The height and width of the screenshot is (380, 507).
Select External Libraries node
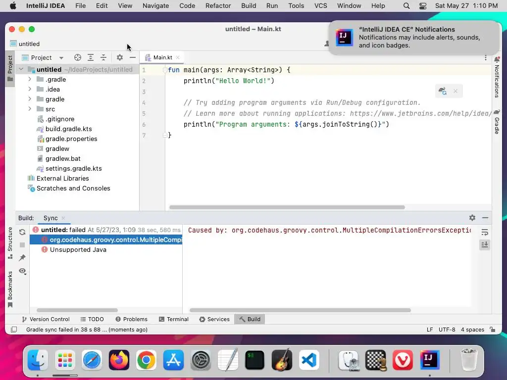(62, 178)
